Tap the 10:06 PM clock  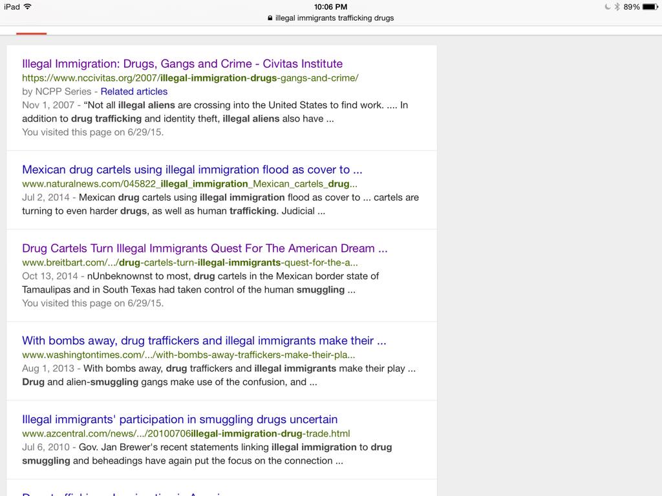pos(330,6)
